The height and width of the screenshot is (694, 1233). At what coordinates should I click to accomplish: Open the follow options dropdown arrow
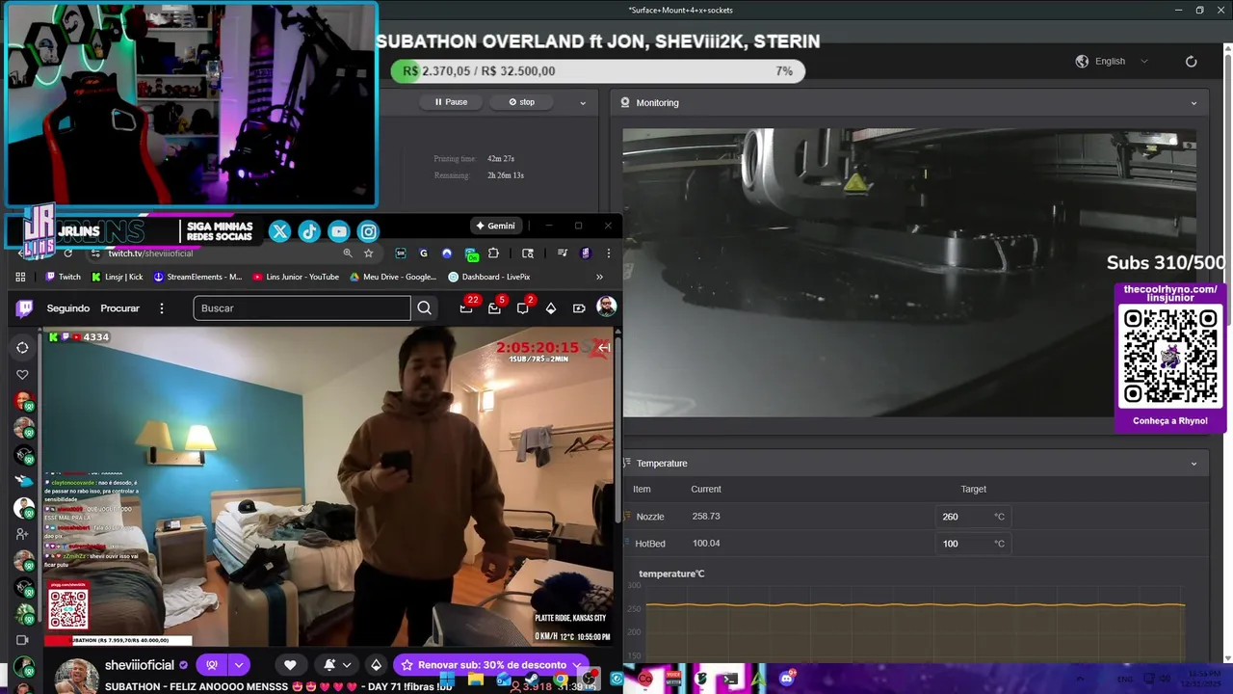[x=238, y=665]
